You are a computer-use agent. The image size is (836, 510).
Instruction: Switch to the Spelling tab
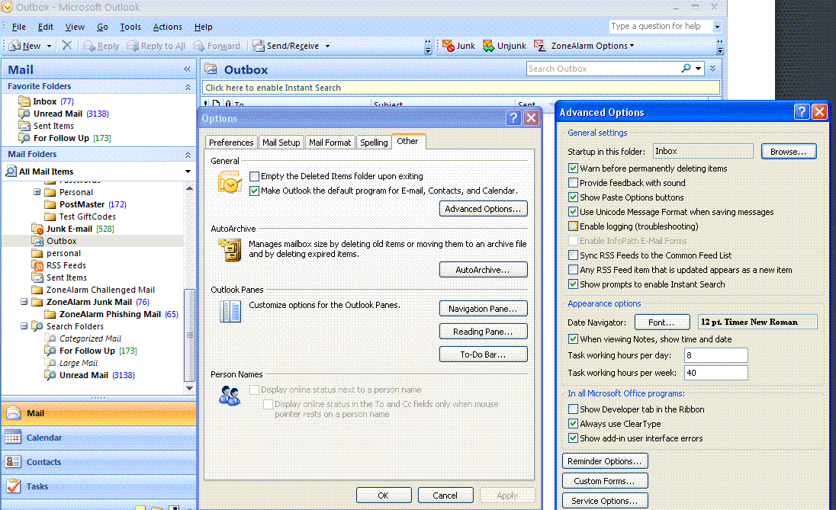pyautogui.click(x=374, y=143)
